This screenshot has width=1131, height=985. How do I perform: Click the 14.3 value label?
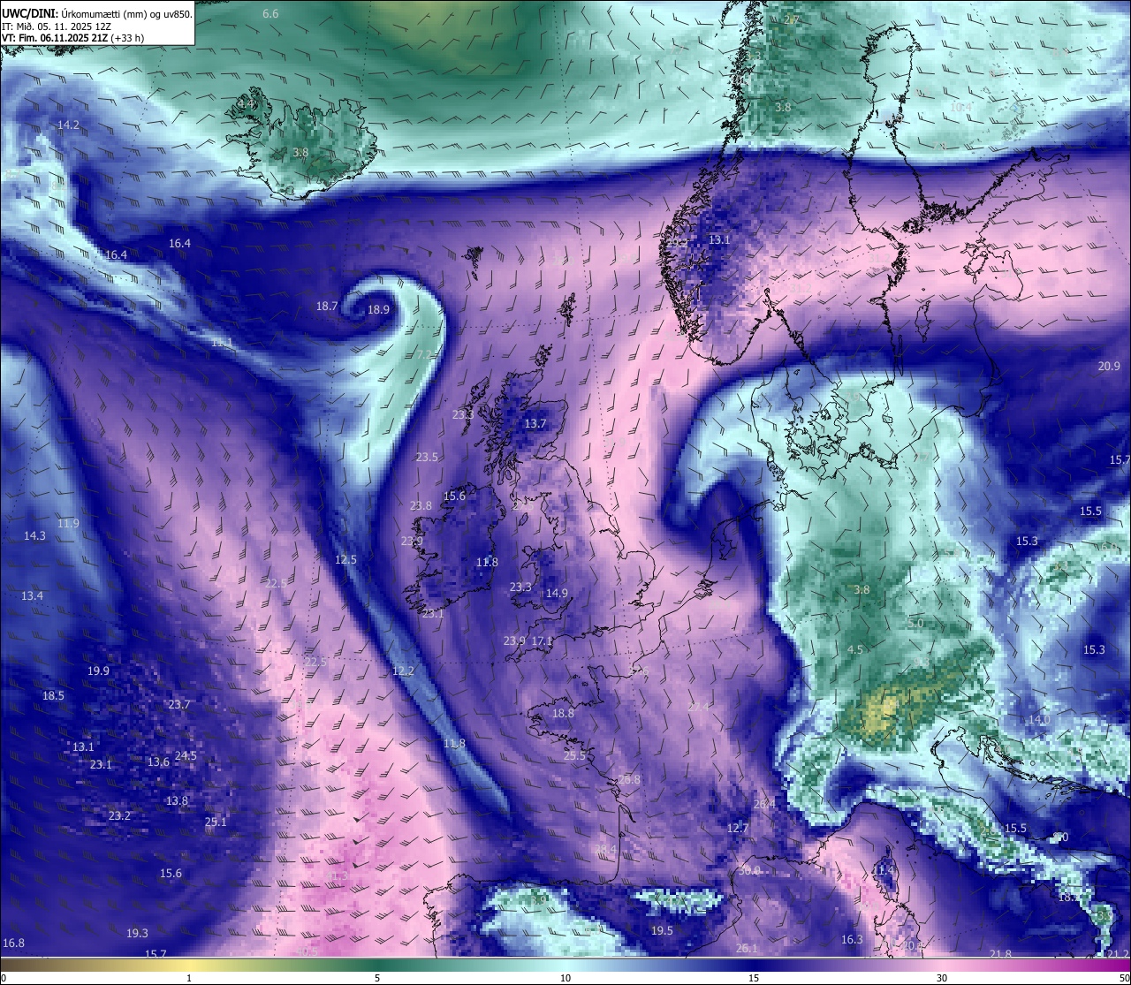click(x=34, y=535)
